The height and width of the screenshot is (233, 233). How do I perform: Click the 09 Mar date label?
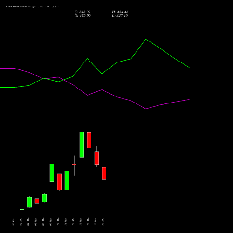tap(51, 222)
